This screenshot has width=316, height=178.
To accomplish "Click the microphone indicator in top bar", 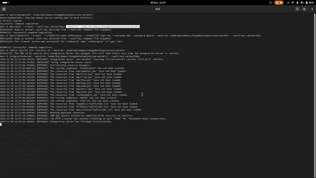I will pos(297,2).
